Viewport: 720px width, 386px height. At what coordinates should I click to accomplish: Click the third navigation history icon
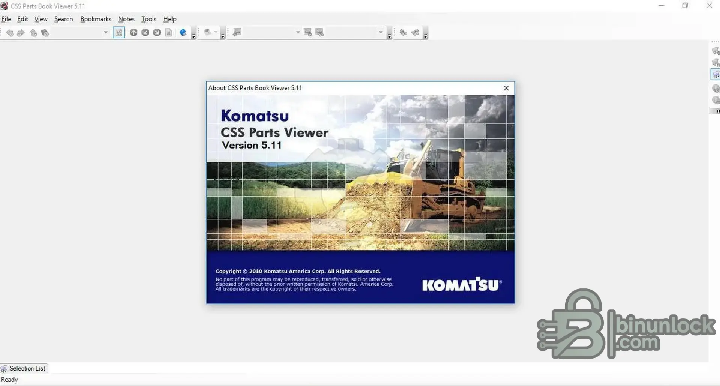pyautogui.click(x=33, y=33)
